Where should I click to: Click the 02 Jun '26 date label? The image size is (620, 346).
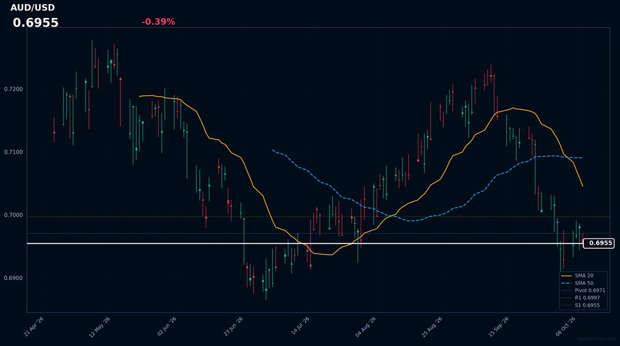[167, 327]
